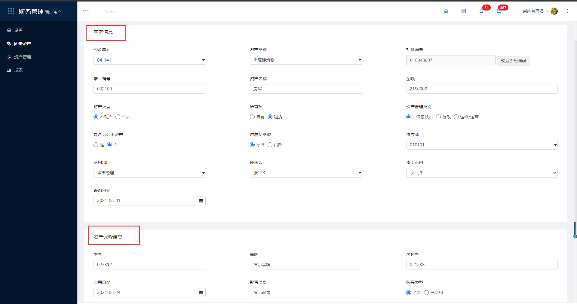Click the 基本信息 section heading

[x=103, y=32]
